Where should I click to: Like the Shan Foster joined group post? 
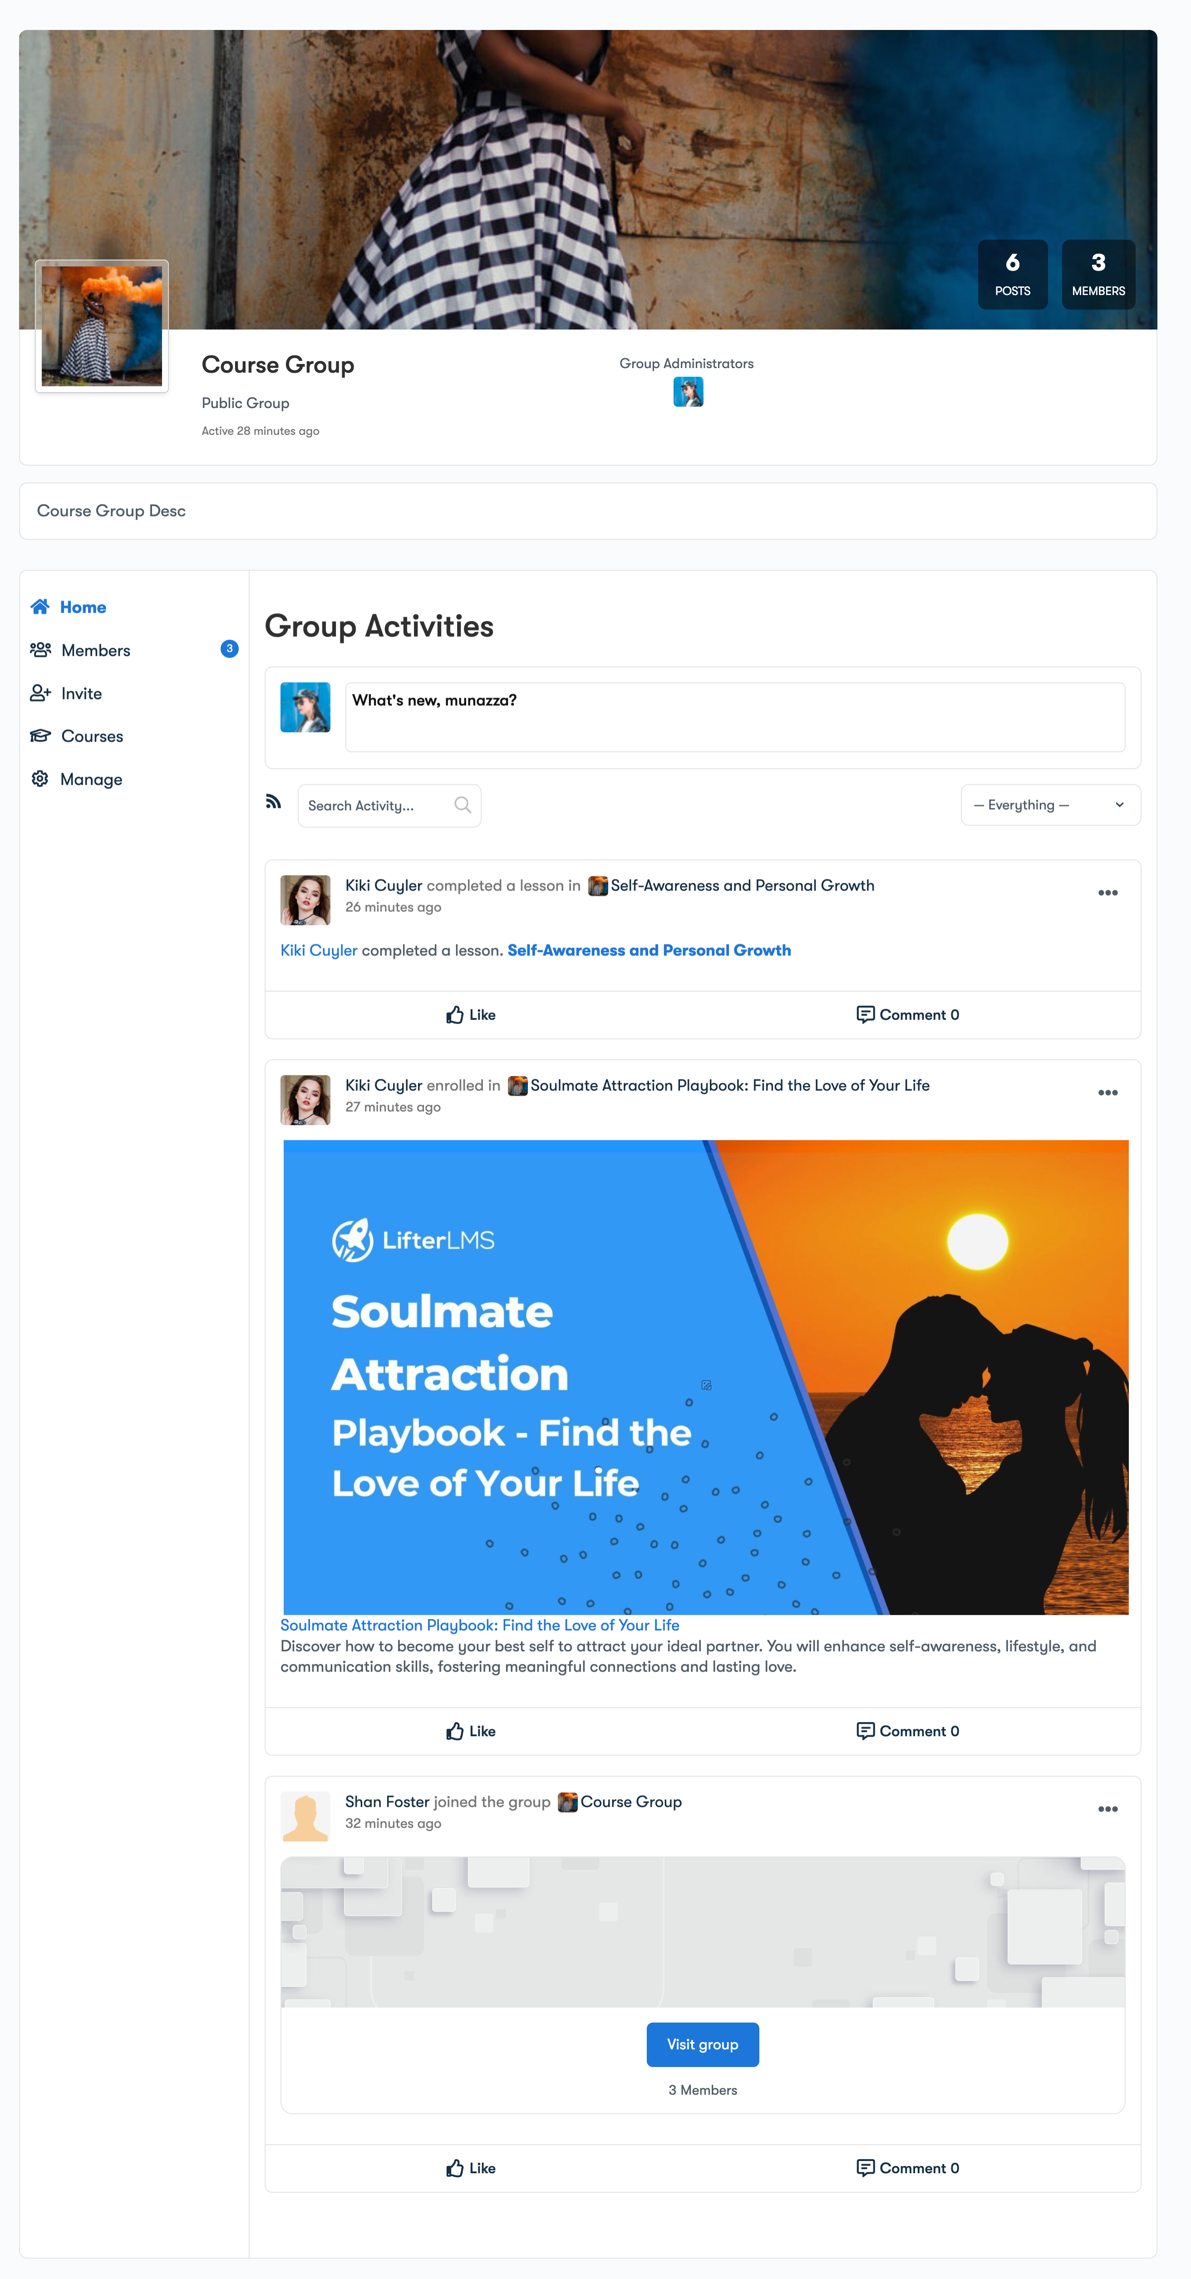[x=471, y=2168]
